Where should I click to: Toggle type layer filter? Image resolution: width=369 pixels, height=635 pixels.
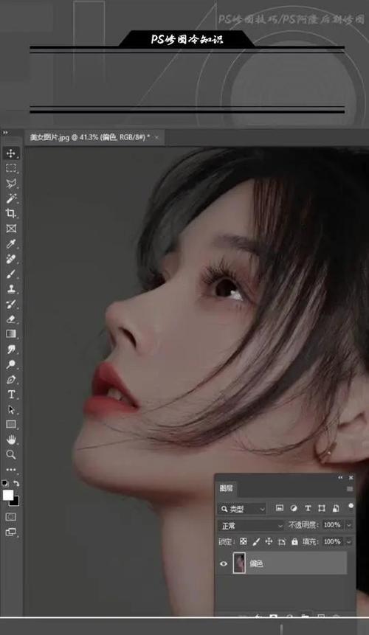[x=308, y=509]
